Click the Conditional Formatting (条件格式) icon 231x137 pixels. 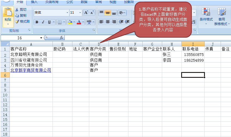pyautogui.click(x=206, y=13)
